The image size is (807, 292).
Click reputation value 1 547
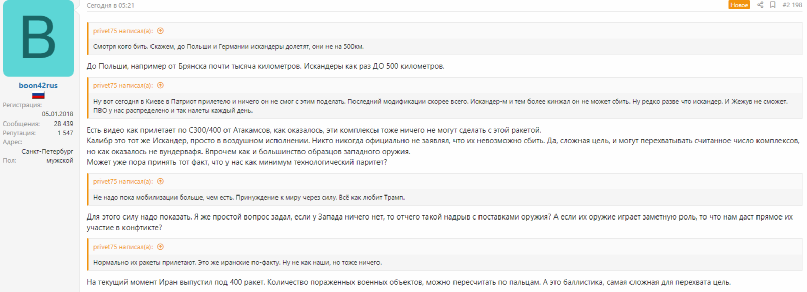click(x=65, y=133)
